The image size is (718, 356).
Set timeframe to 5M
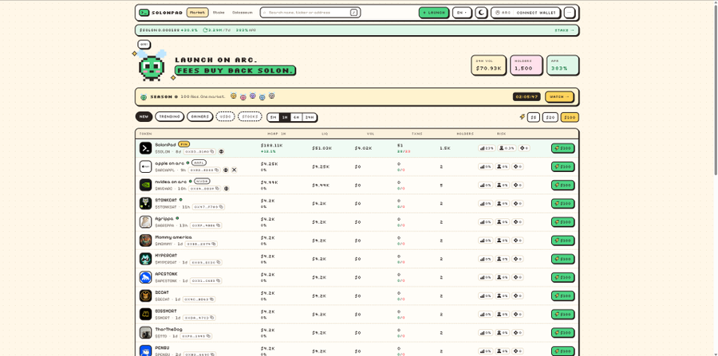(x=274, y=117)
